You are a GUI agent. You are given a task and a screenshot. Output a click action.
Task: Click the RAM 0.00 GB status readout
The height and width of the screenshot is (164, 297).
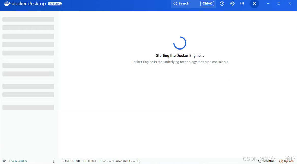tap(71, 161)
